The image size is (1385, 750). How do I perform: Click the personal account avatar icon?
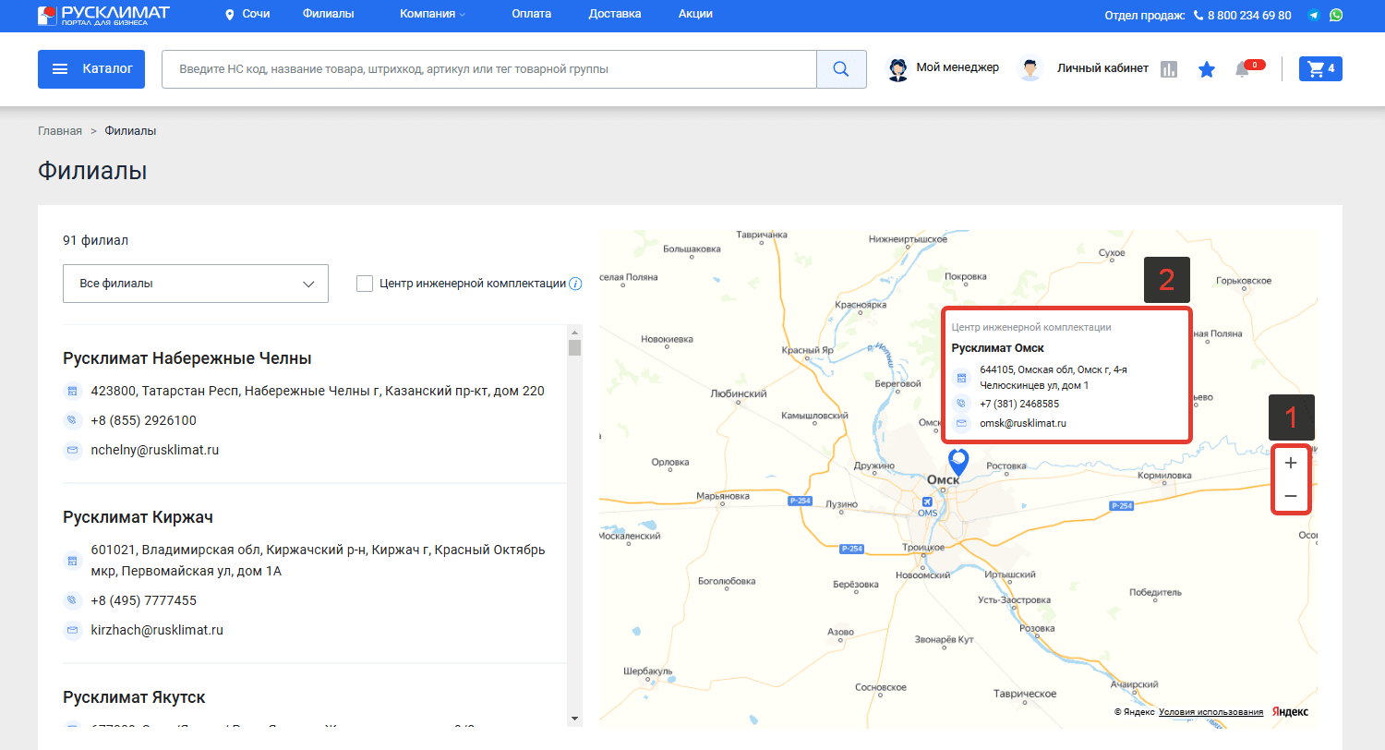(1030, 69)
